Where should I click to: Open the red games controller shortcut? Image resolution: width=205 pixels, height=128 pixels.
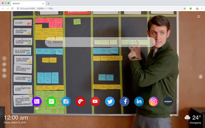(80, 101)
